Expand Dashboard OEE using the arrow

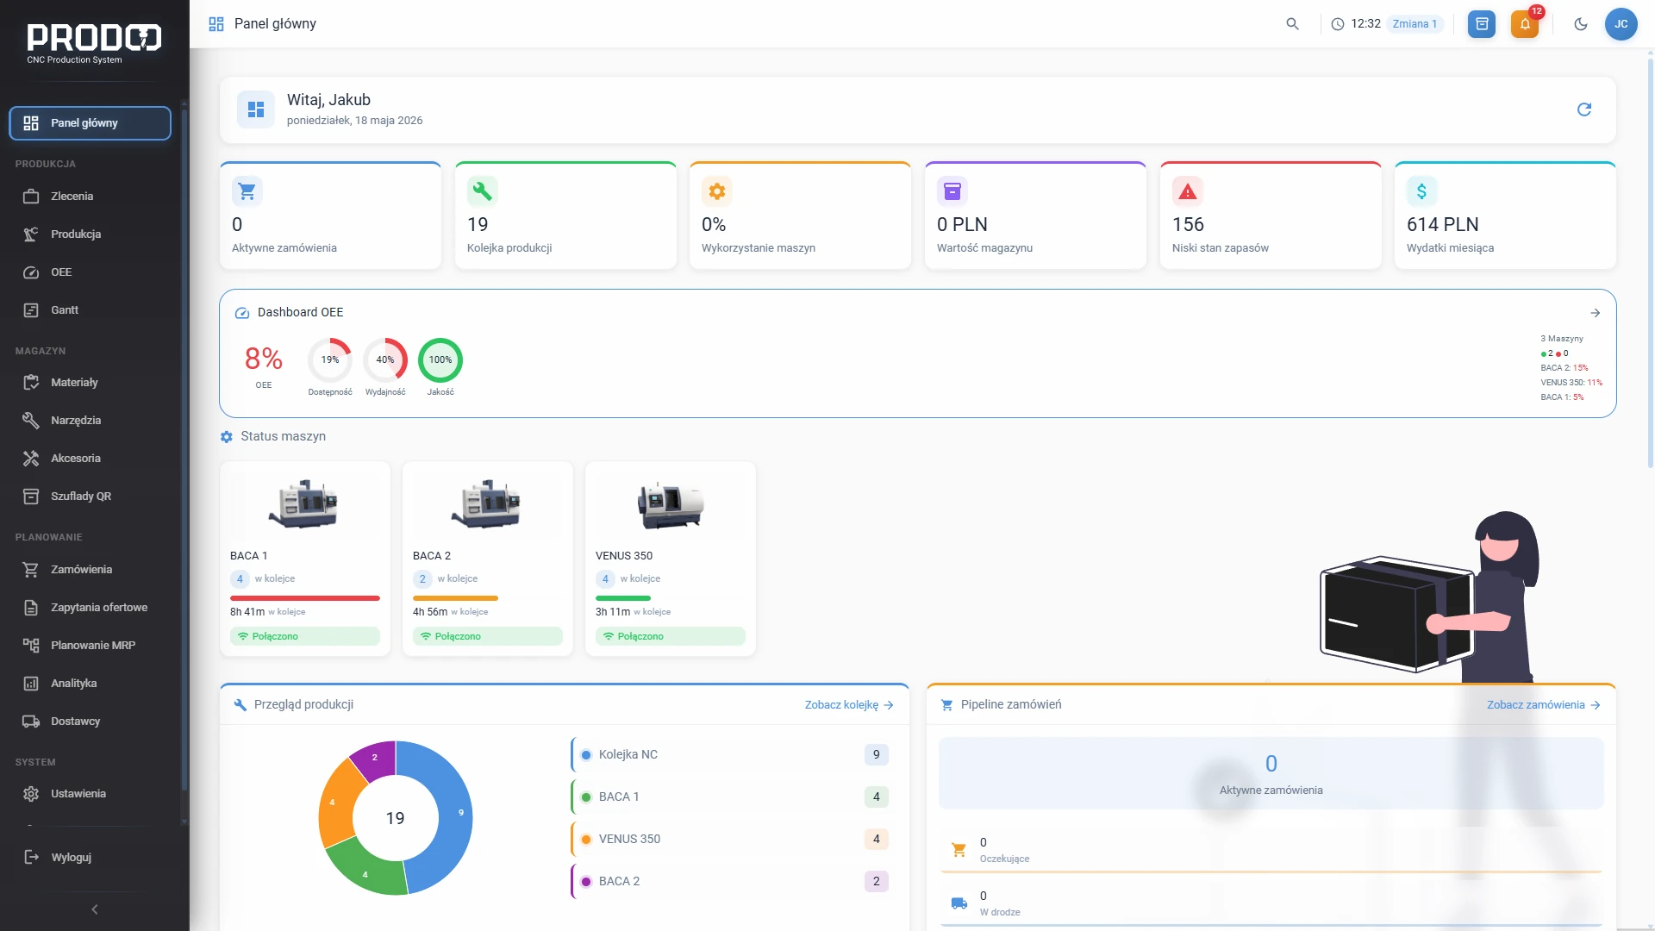click(1596, 313)
